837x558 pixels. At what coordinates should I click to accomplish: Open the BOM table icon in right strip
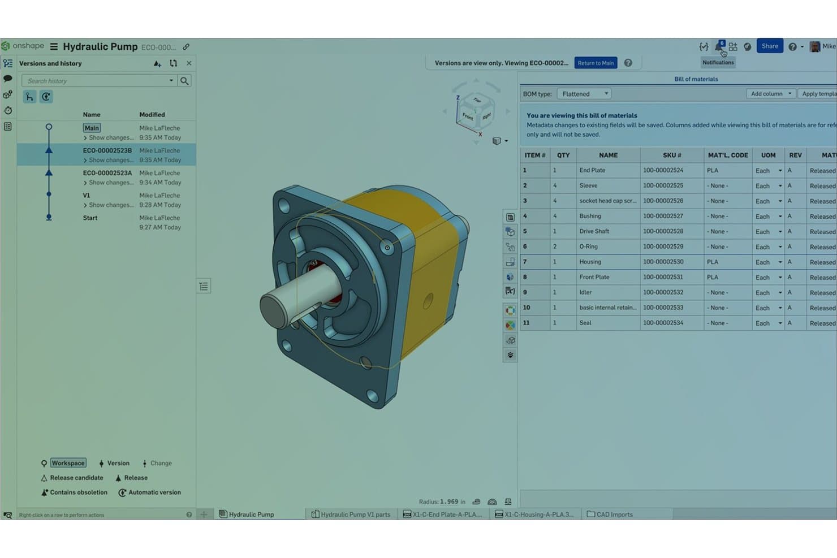[x=510, y=217]
